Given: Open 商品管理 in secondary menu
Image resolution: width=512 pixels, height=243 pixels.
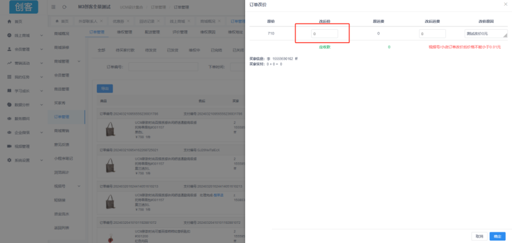Looking at the screenshot, I should pyautogui.click(x=61, y=89).
